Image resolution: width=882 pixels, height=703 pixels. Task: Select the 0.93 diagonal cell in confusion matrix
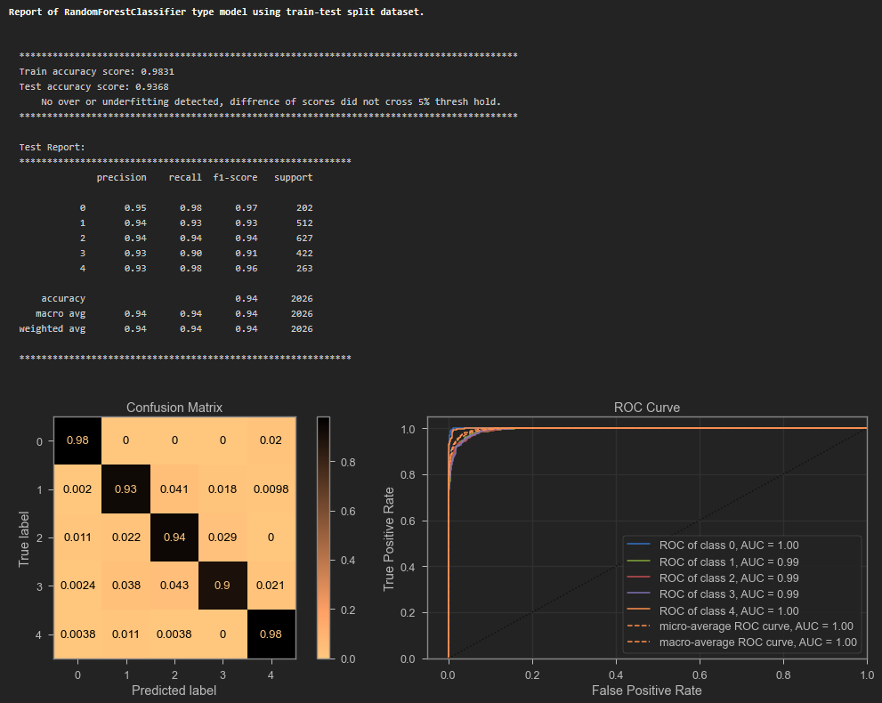click(125, 489)
